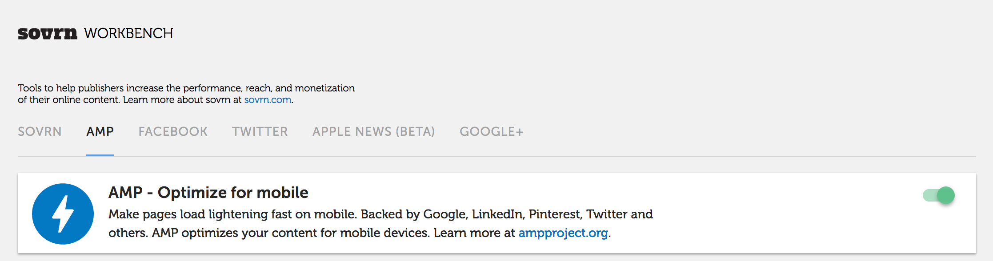Click the WORKBENCH title text

(128, 34)
